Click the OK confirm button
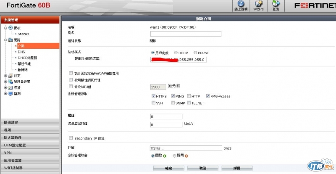This screenshot has height=174, width=336. (x=169, y=168)
